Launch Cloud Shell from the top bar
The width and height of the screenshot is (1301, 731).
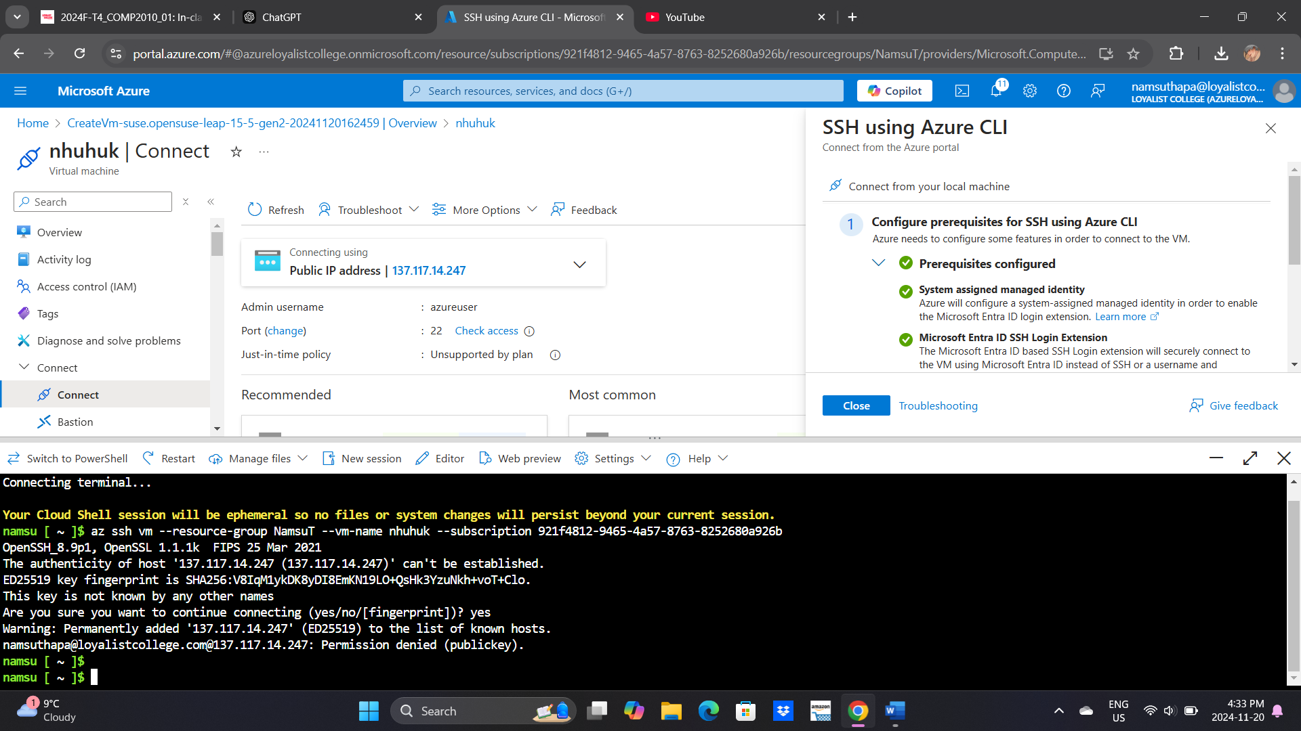pyautogui.click(x=962, y=90)
